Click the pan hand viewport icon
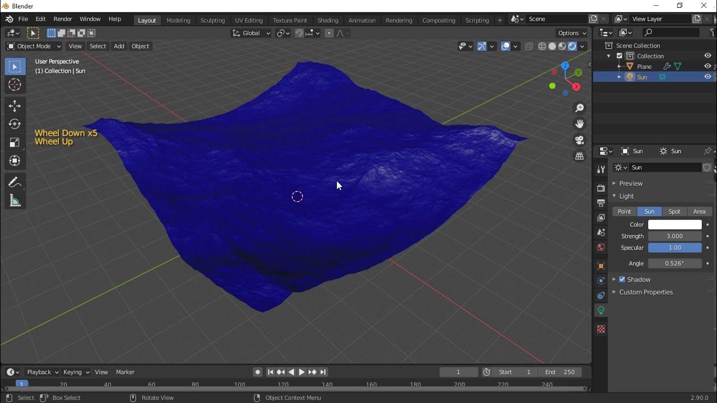The height and width of the screenshot is (403, 717). pyautogui.click(x=580, y=124)
